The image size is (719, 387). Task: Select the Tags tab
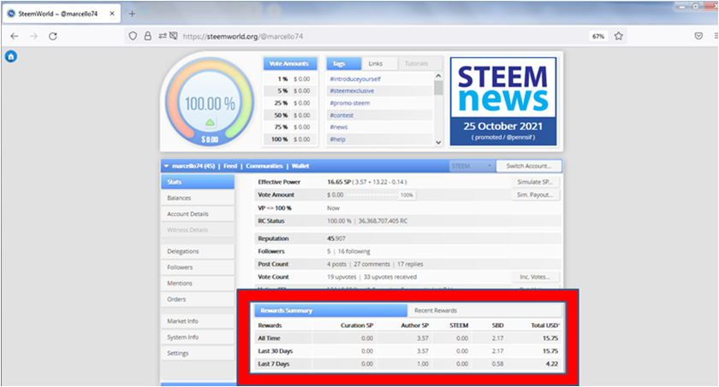(344, 63)
